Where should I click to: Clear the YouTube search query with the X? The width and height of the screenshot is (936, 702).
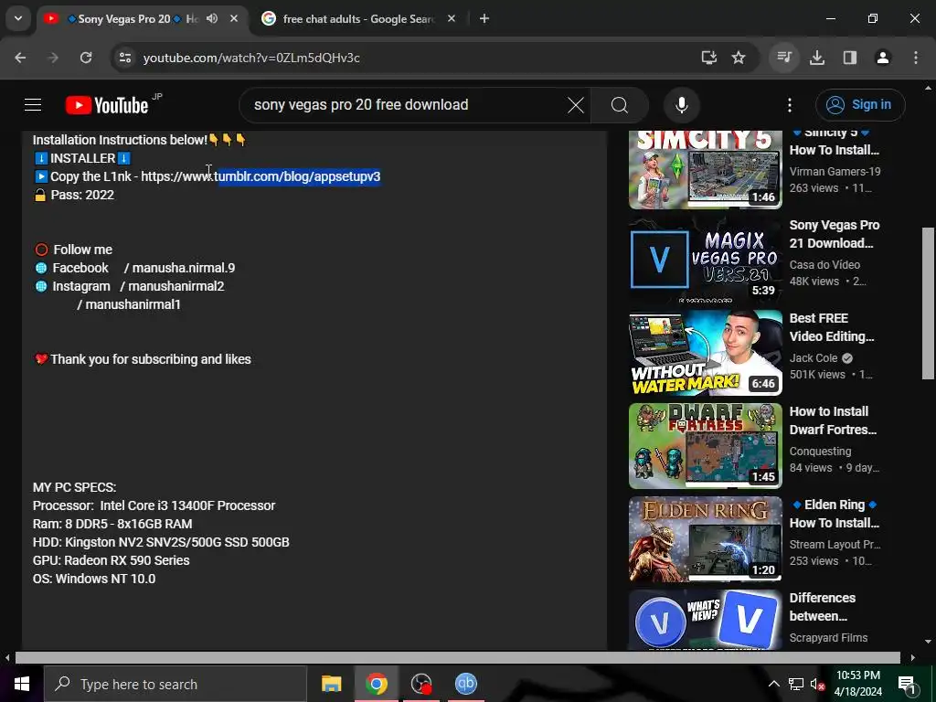click(576, 105)
